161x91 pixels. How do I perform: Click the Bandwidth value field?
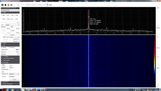coord(6,29)
